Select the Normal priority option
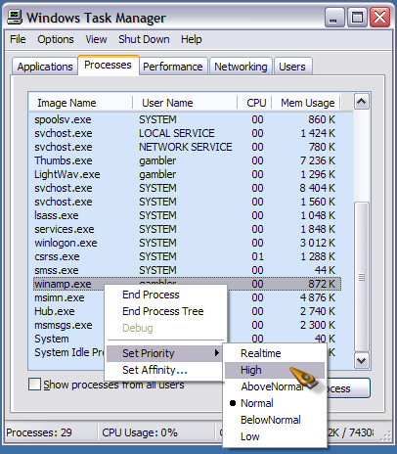 click(x=275, y=403)
